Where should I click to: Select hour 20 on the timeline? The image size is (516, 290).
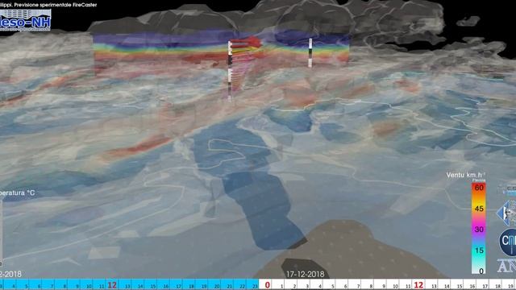point(217,286)
